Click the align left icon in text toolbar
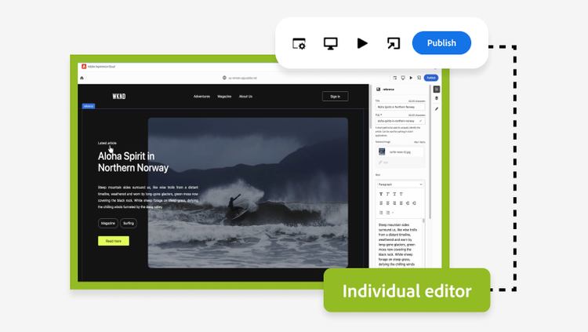 [x=382, y=203]
